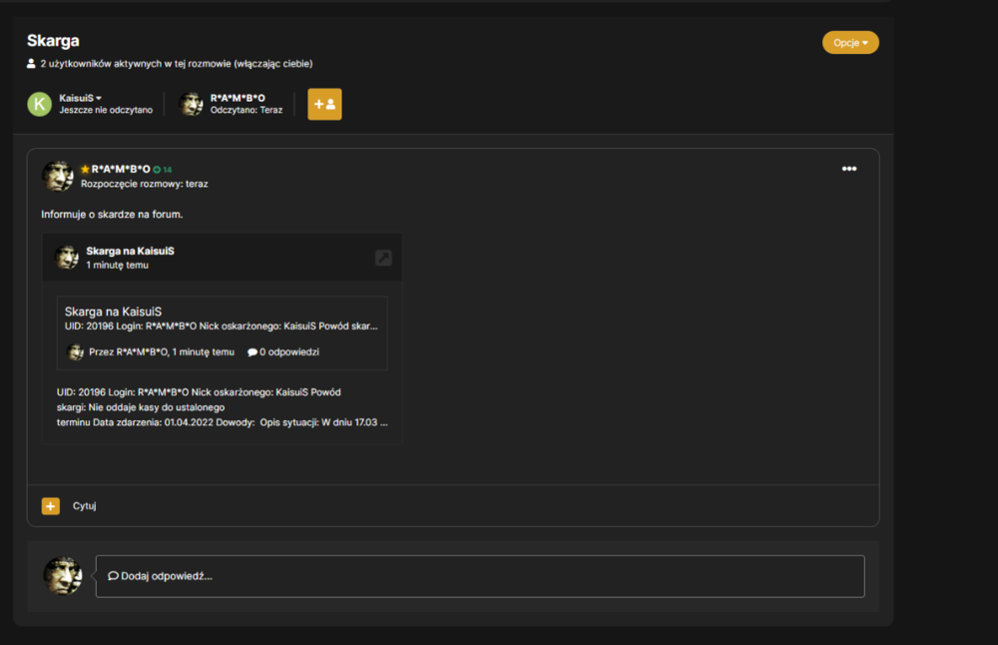This screenshot has height=645, width=998.
Task: Click the Cytuj quote button
Action: 84,505
